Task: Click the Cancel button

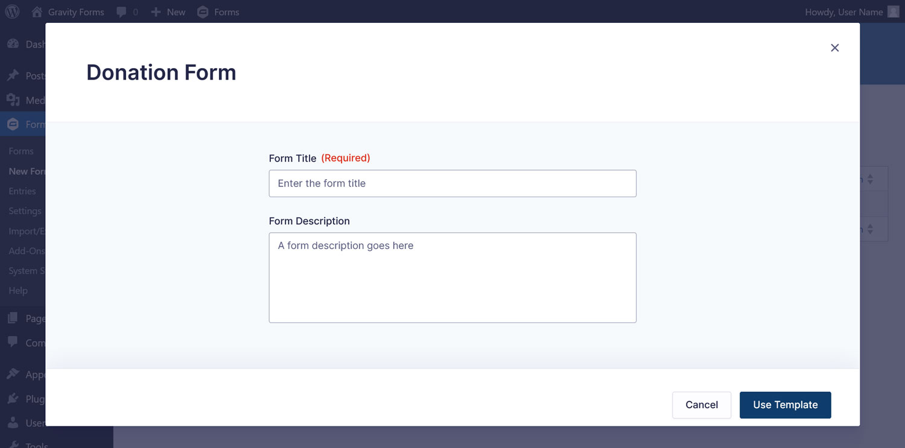Action: 702,405
